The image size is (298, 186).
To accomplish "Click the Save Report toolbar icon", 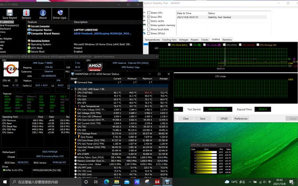I will pyautogui.click(x=9, y=14).
